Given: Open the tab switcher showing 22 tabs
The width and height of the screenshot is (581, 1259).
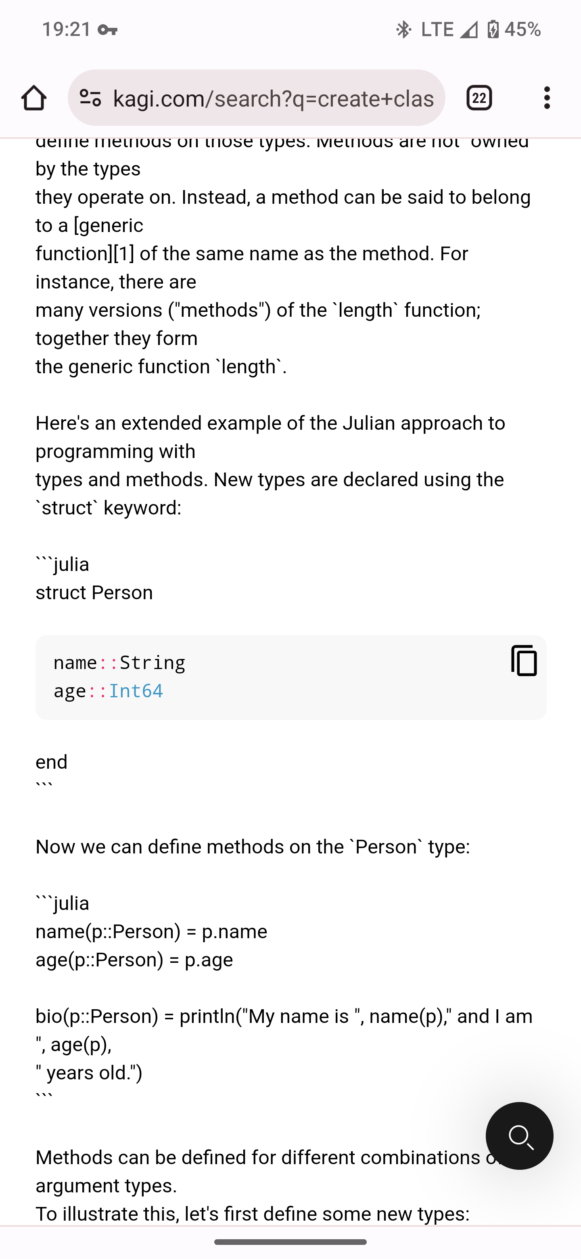Looking at the screenshot, I should pos(479,98).
